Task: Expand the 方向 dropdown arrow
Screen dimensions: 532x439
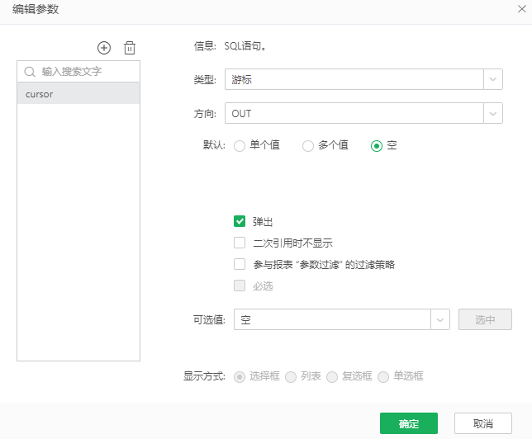Action: (492, 112)
